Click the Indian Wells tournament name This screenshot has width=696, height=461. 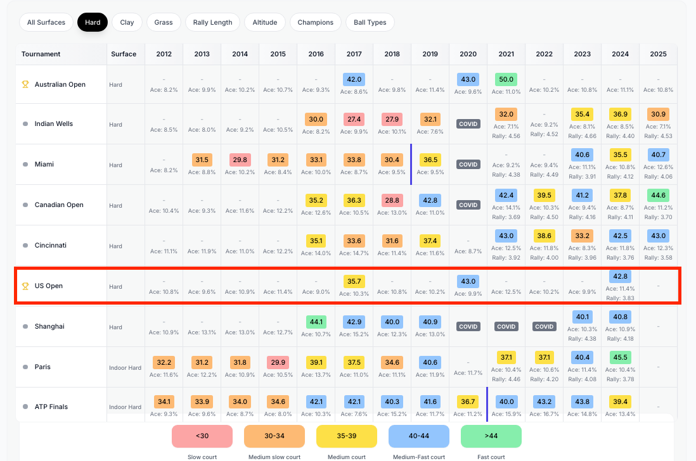click(54, 123)
